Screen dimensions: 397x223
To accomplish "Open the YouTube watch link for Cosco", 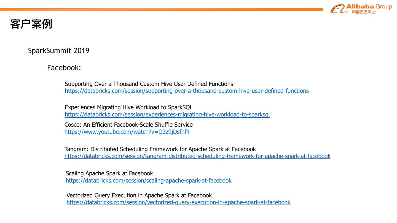I will click(127, 132).
